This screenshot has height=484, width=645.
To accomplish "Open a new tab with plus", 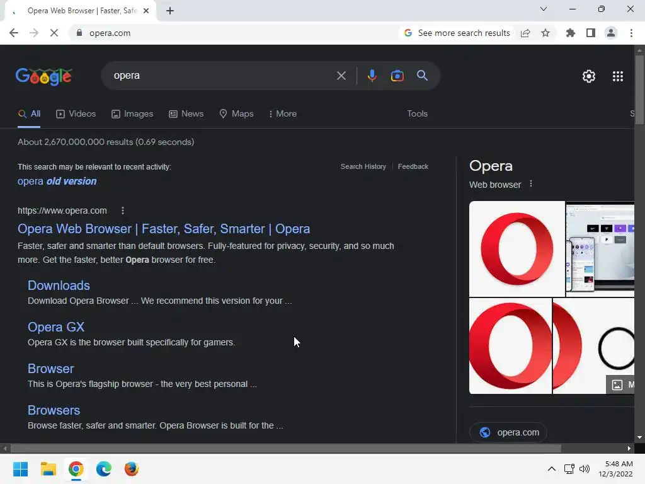I will 170,11.
